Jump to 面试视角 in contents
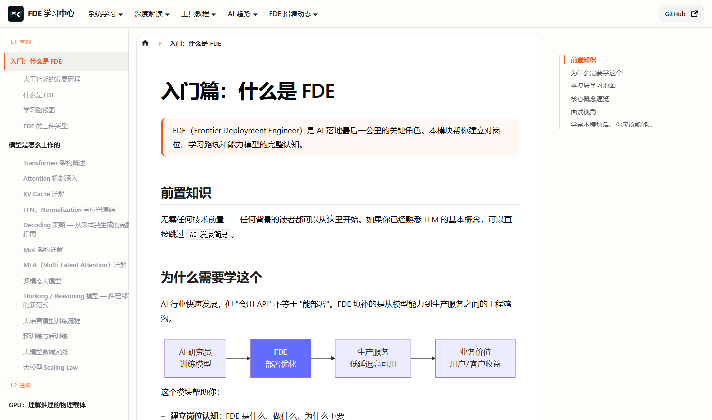 click(x=583, y=112)
